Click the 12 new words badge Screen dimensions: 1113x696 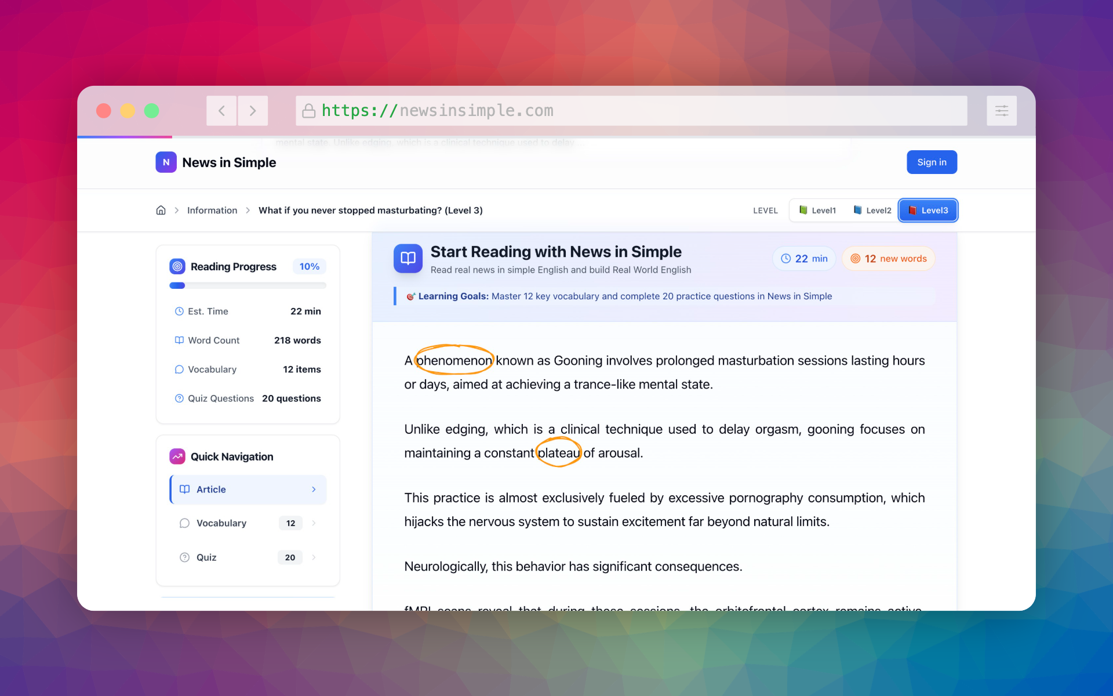(888, 259)
